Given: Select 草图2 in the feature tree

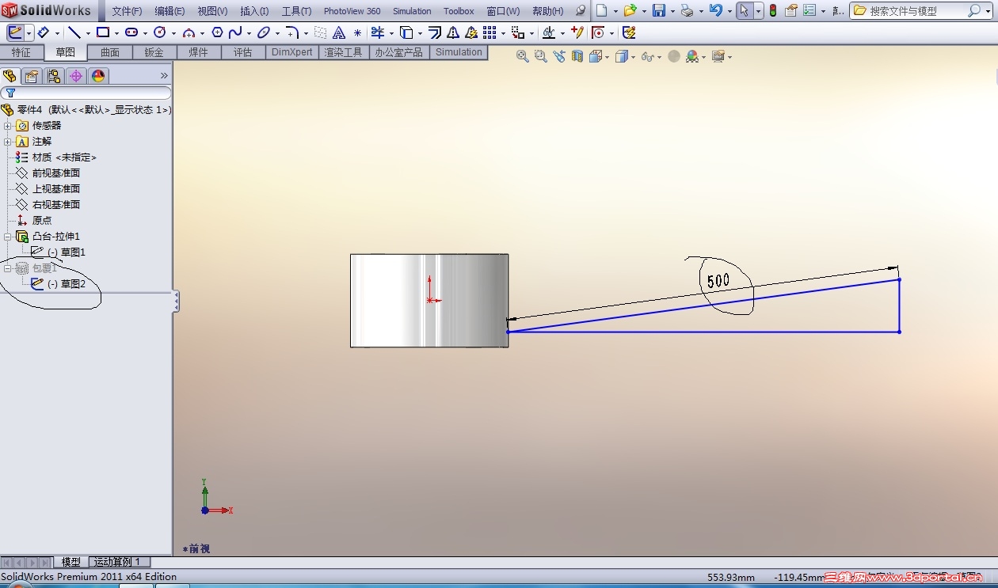Looking at the screenshot, I should pyautogui.click(x=67, y=284).
